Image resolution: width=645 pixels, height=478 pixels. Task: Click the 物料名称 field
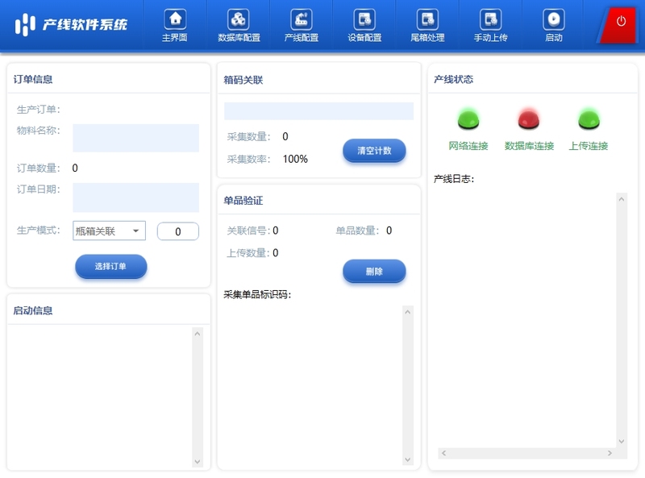coord(135,138)
